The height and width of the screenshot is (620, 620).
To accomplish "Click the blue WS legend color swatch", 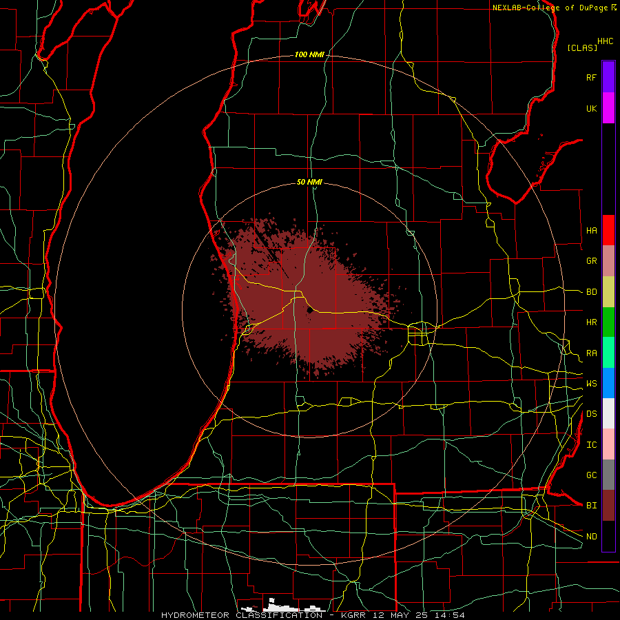I will [608, 383].
